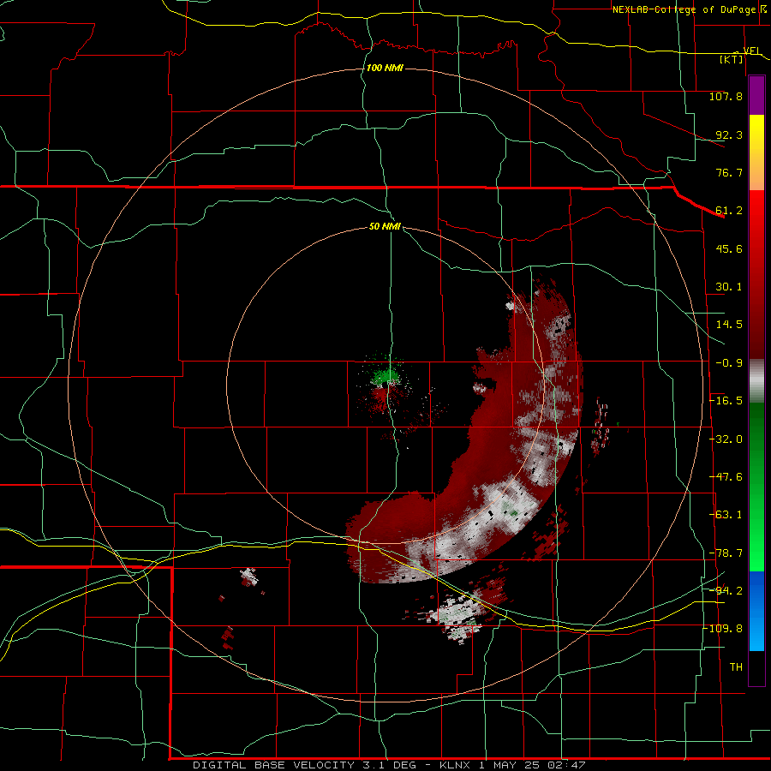Screen dimensions: 771x771
Task: Click the -63.1 value on velocity scale
Action: (726, 515)
